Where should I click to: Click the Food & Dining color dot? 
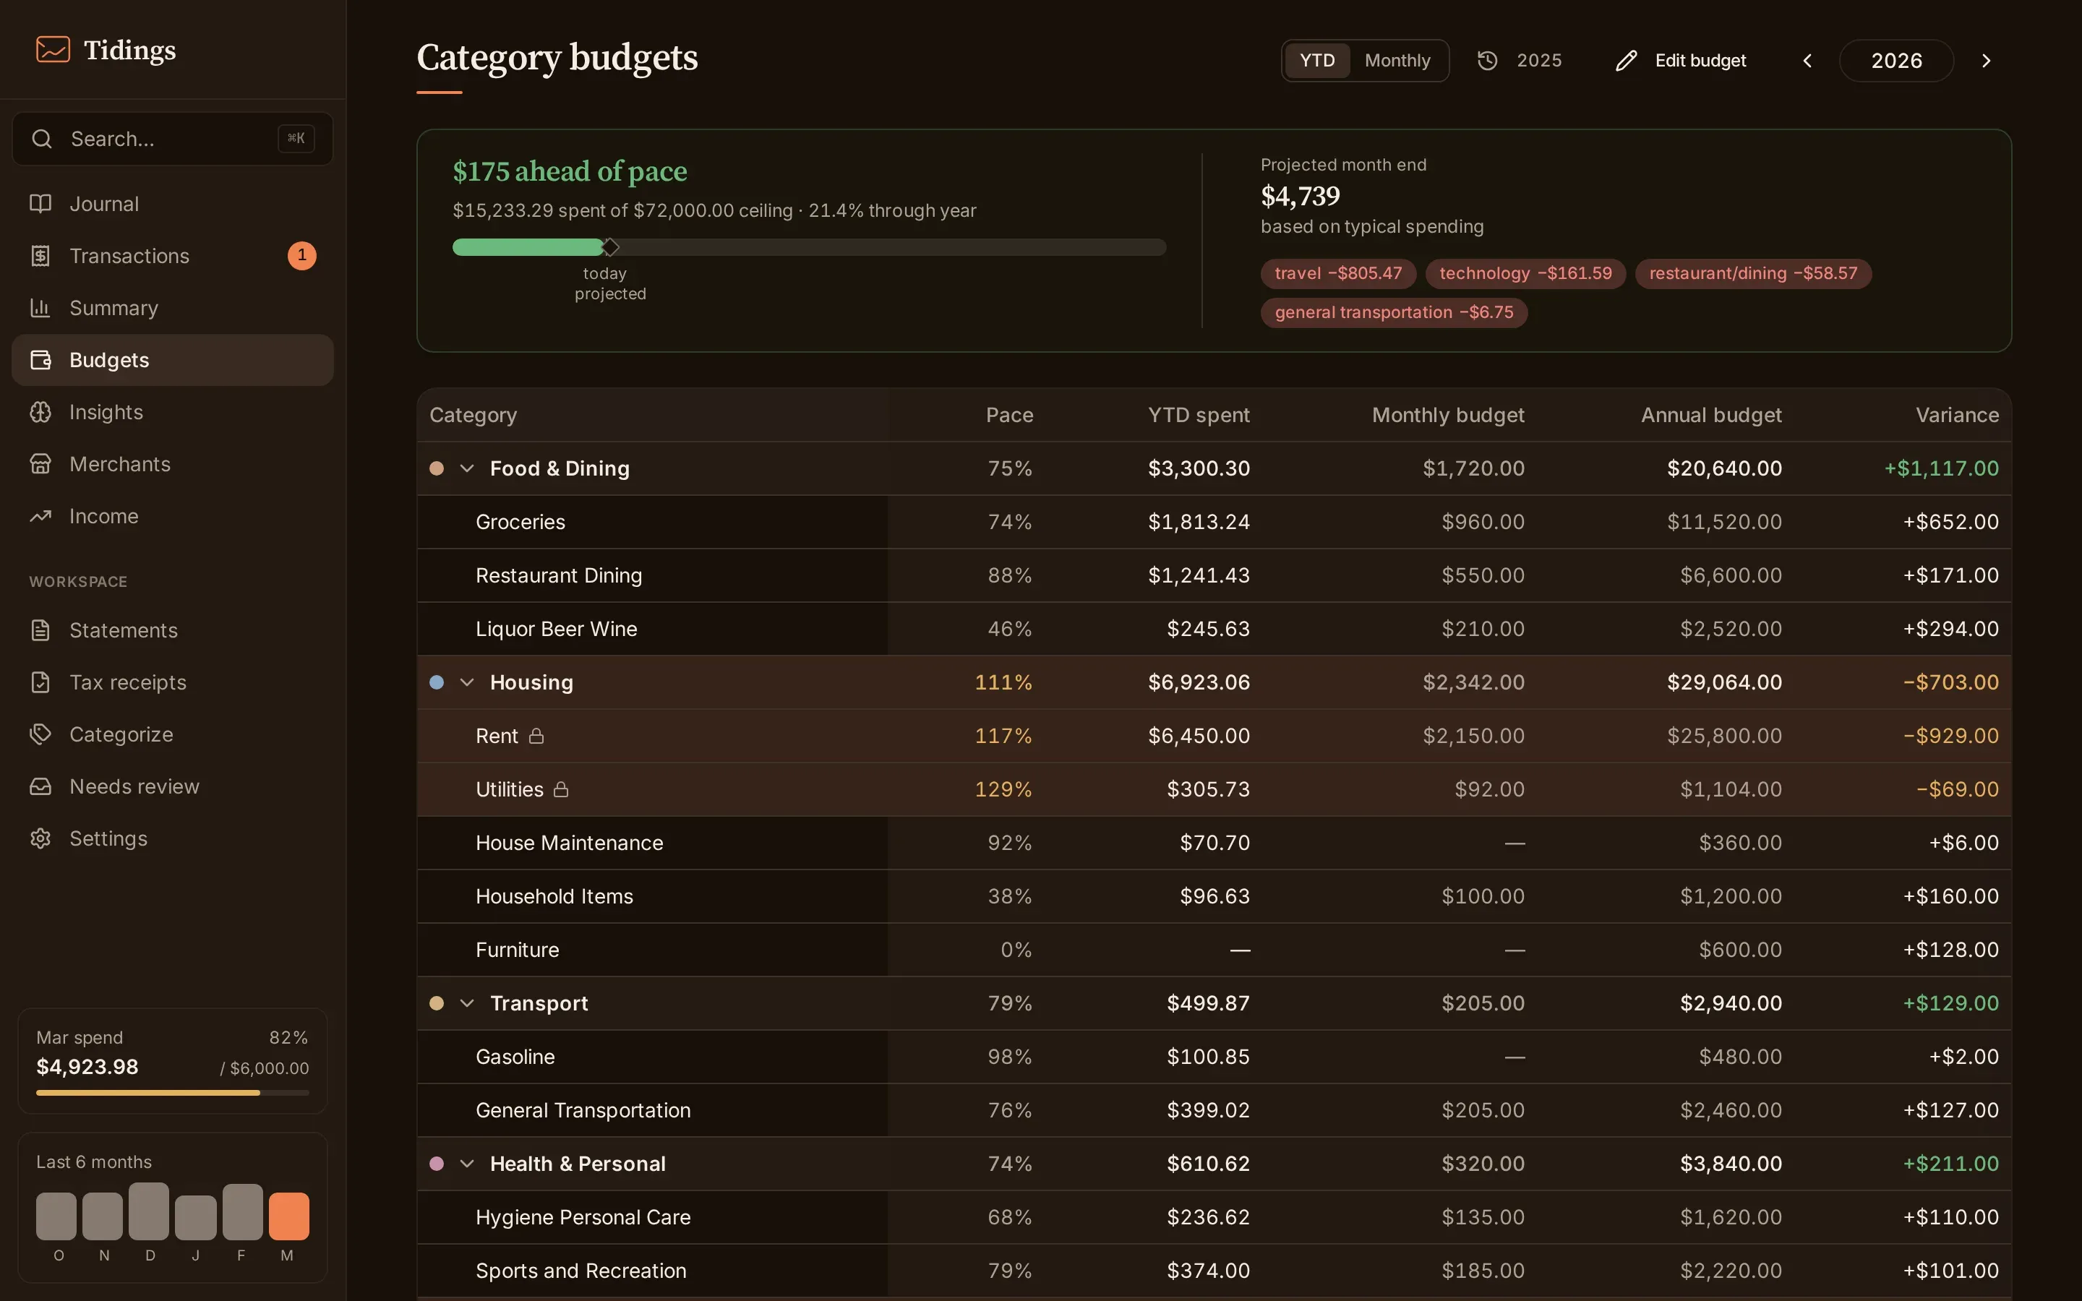point(437,468)
